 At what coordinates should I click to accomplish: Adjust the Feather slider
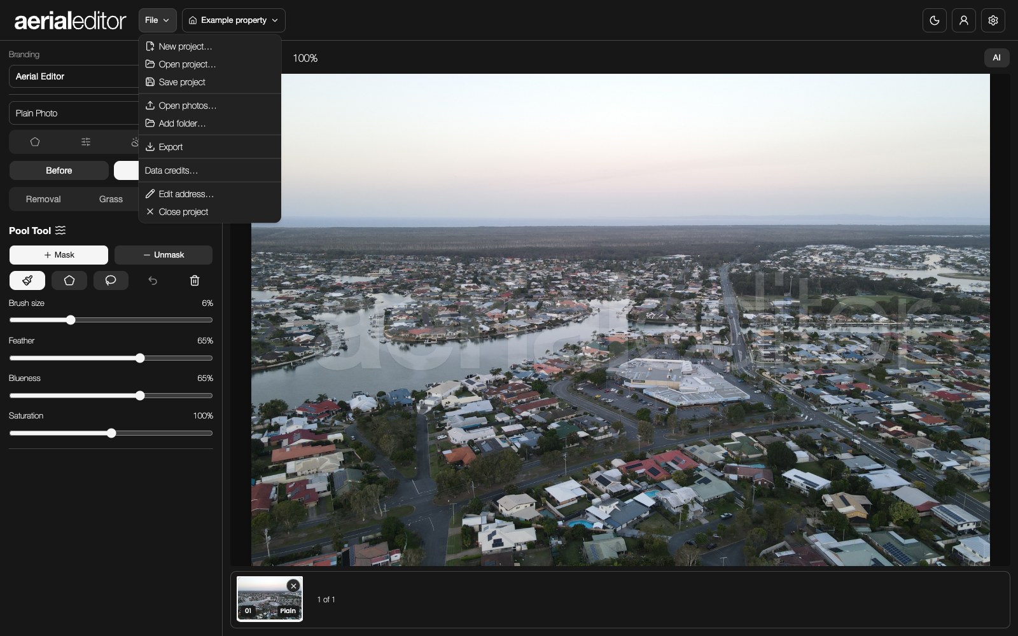(x=111, y=358)
